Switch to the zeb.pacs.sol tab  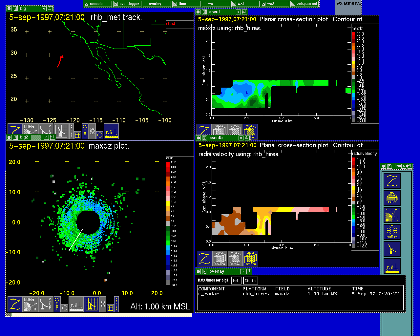tap(304, 4)
